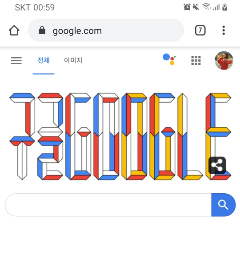Tap the SKT 00:59 clock text
The image size is (240, 254).
[35, 8]
